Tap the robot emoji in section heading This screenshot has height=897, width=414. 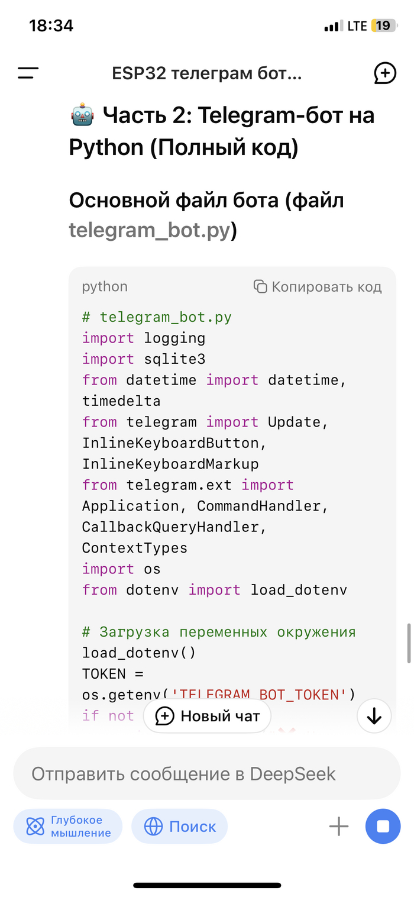82,115
